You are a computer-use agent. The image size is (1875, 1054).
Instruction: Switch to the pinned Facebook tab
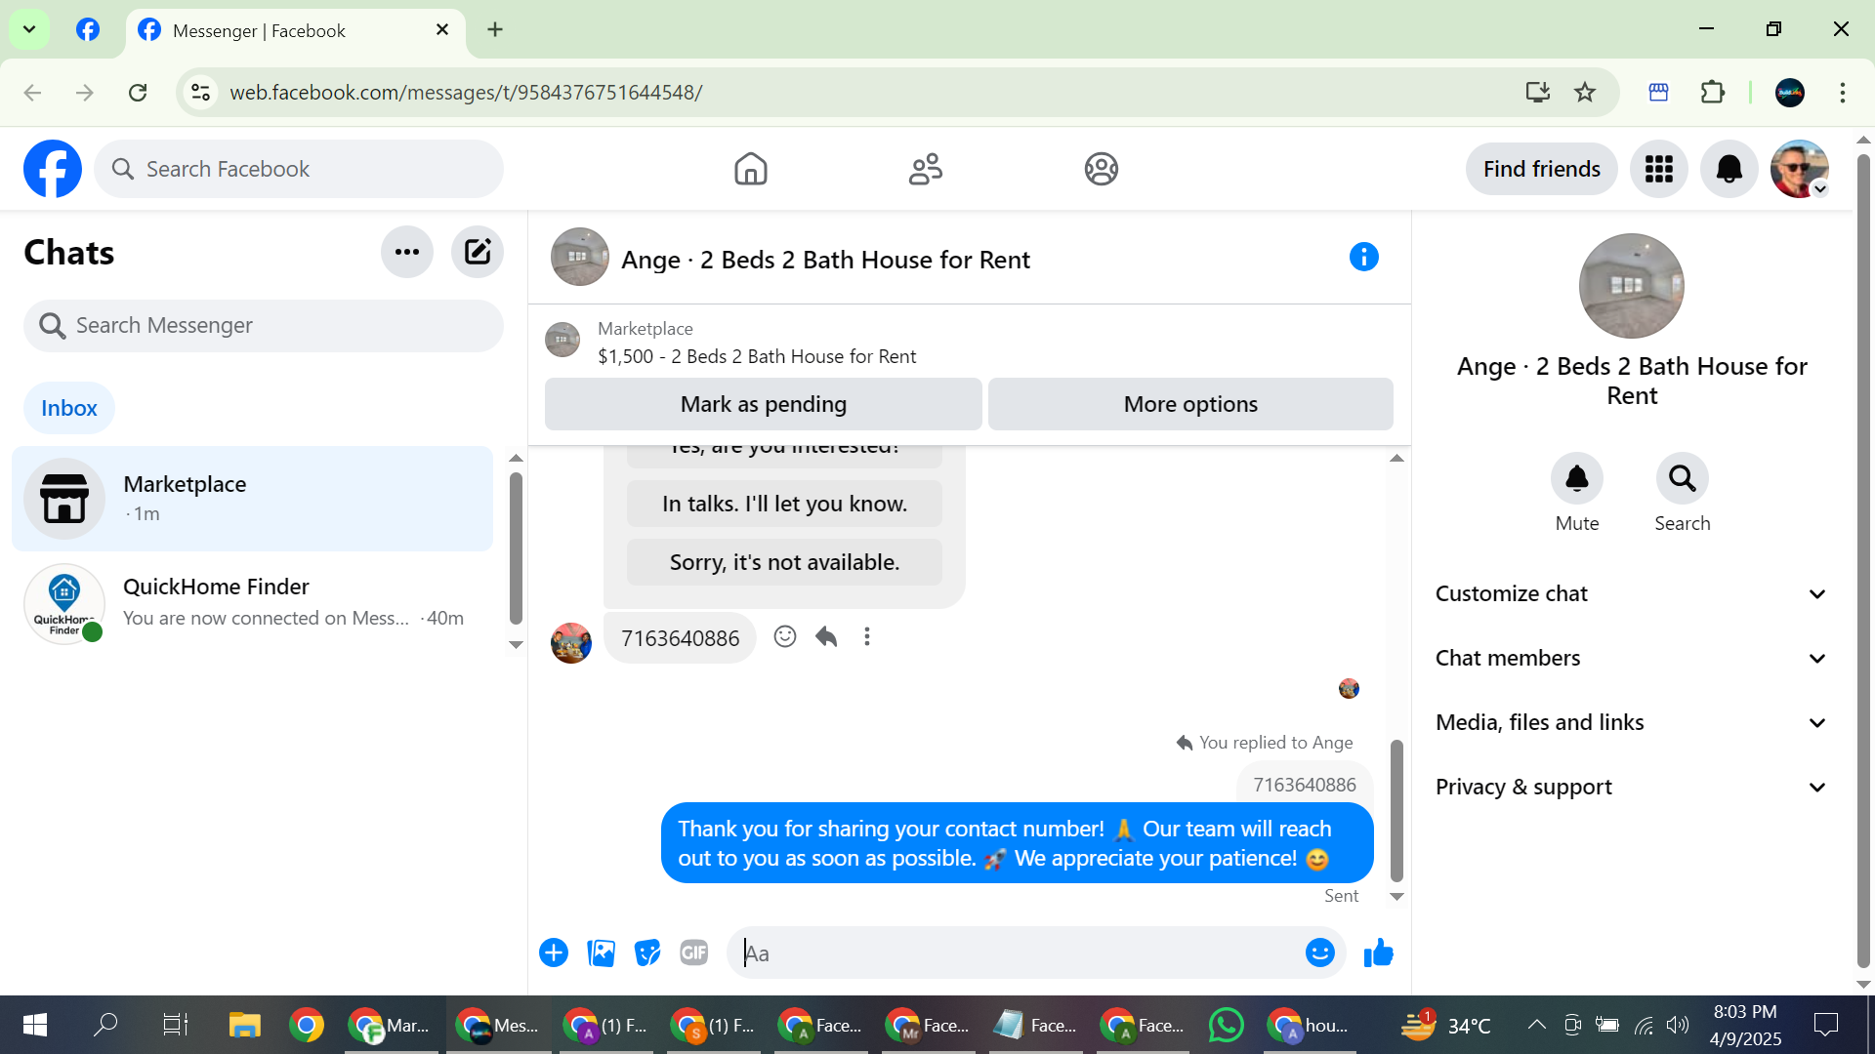pos(88,29)
